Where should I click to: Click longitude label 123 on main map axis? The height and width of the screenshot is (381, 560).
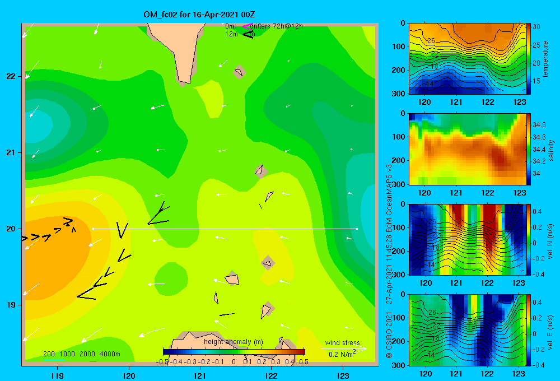343,375
